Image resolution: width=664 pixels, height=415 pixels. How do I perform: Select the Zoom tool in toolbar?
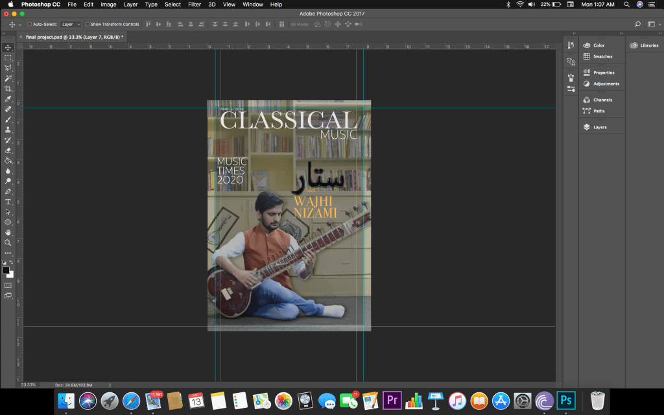8,243
